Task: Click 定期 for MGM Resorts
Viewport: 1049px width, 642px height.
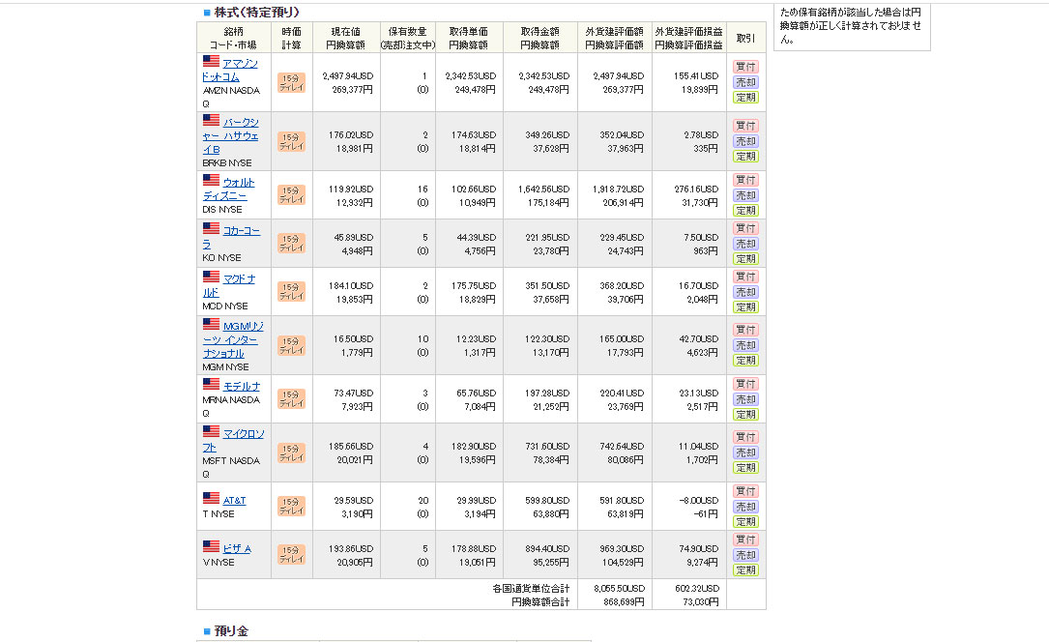Action: tap(745, 361)
